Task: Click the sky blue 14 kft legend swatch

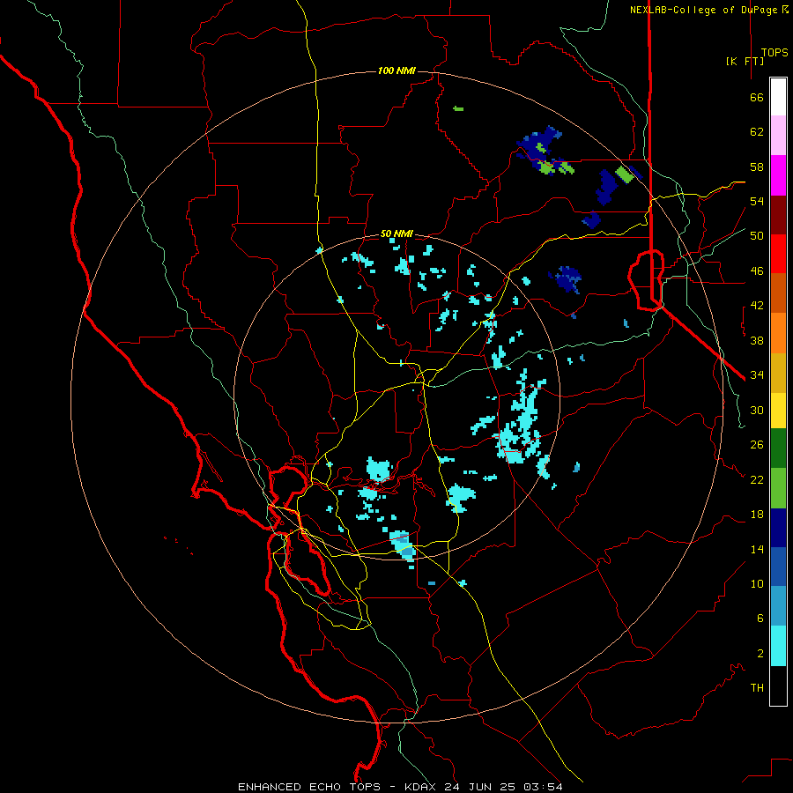Action: tap(778, 606)
